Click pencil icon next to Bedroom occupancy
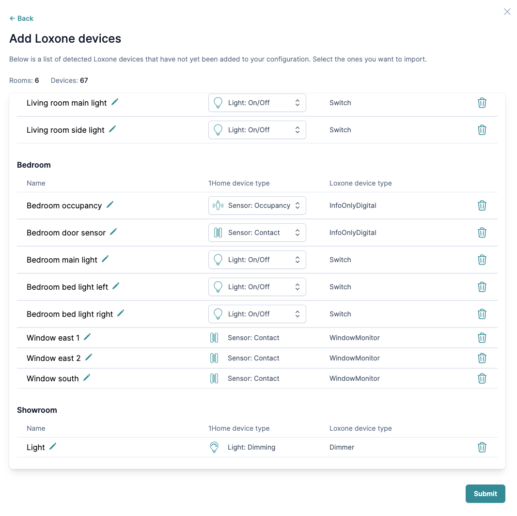The width and height of the screenshot is (517, 516). point(110,204)
